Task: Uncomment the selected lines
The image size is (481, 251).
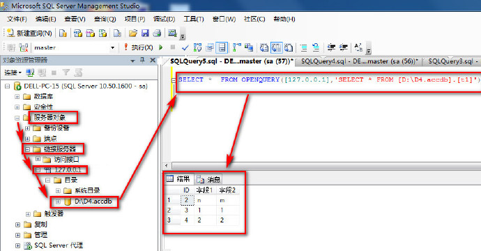Action: click(x=316, y=47)
